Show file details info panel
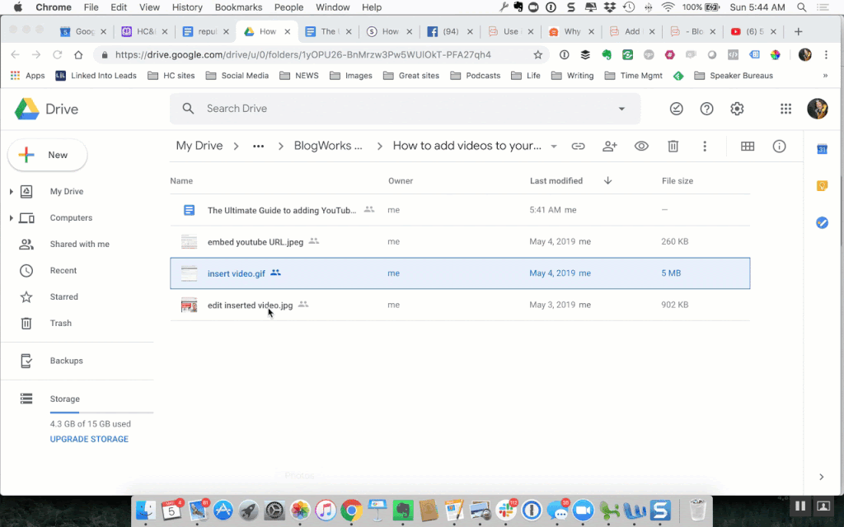 tap(779, 147)
